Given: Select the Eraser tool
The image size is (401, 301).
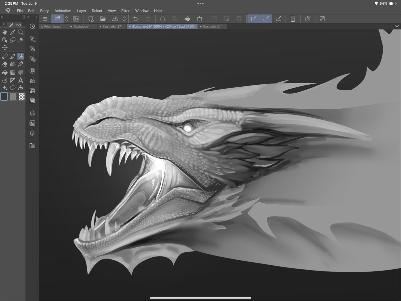Looking at the screenshot, I should pyautogui.click(x=5, y=64).
